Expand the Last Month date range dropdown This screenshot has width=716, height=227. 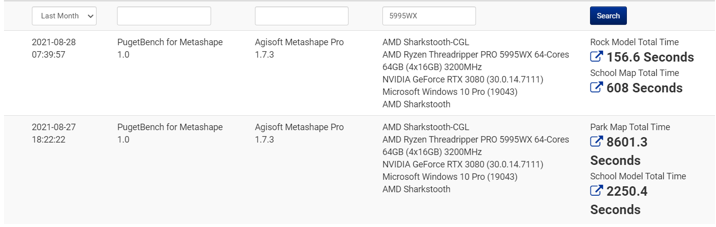pos(64,16)
